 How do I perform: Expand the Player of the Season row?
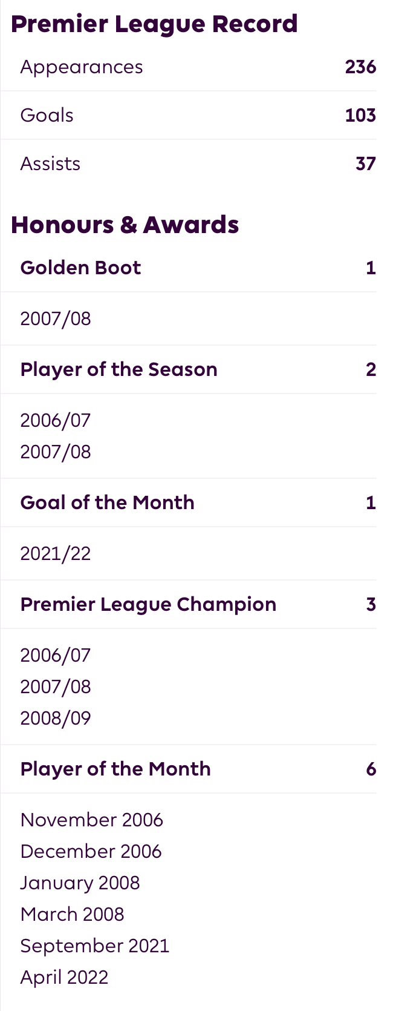coord(189,369)
